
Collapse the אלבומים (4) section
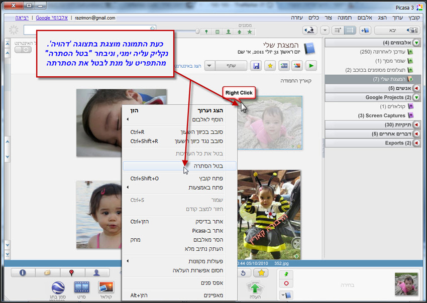point(416,43)
